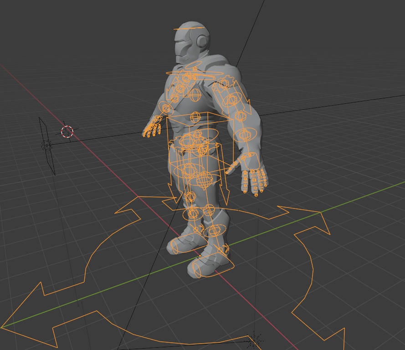Select the forearm circle control on the nearest arm

[245, 134]
